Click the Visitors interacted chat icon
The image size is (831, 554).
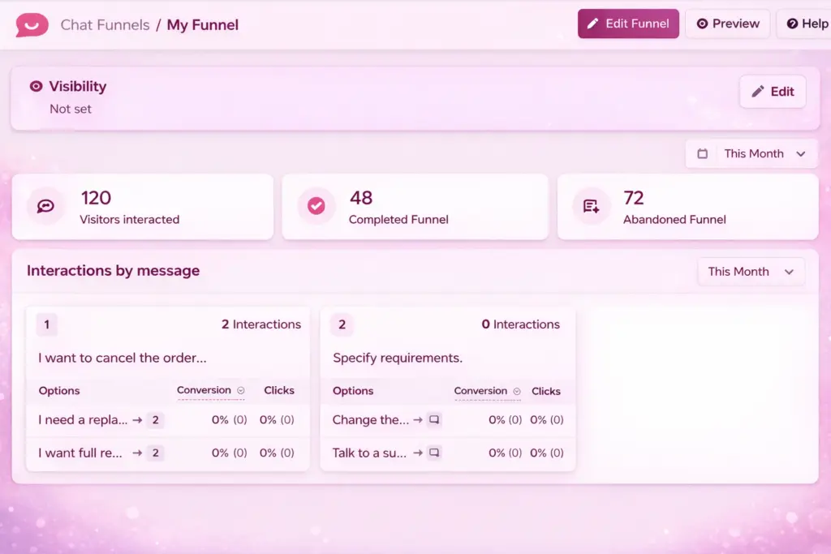click(45, 206)
